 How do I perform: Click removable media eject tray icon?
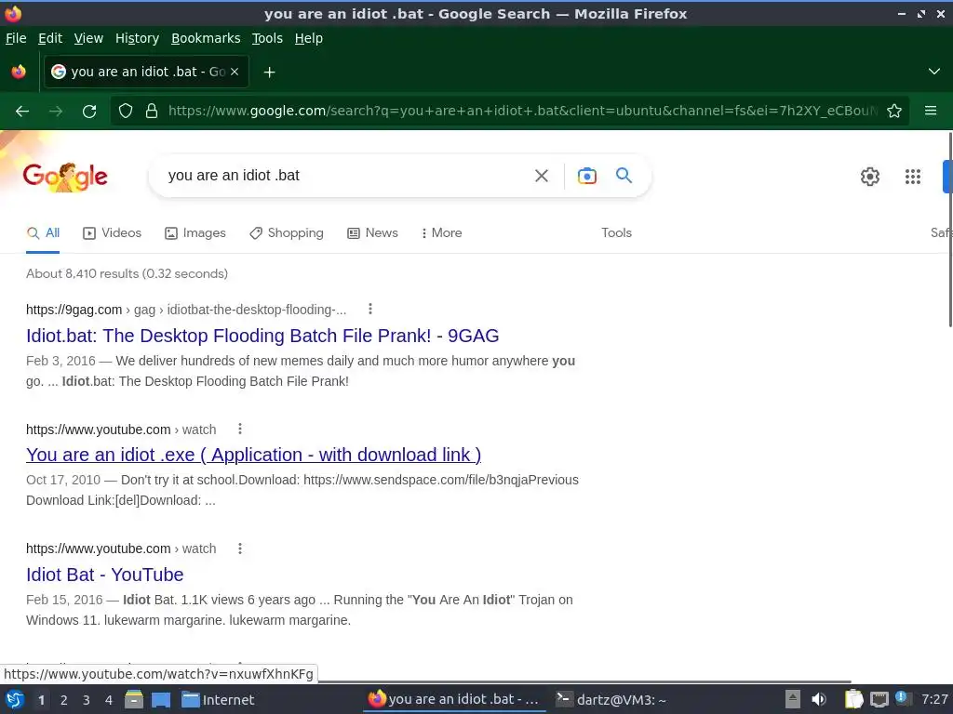[x=792, y=699]
